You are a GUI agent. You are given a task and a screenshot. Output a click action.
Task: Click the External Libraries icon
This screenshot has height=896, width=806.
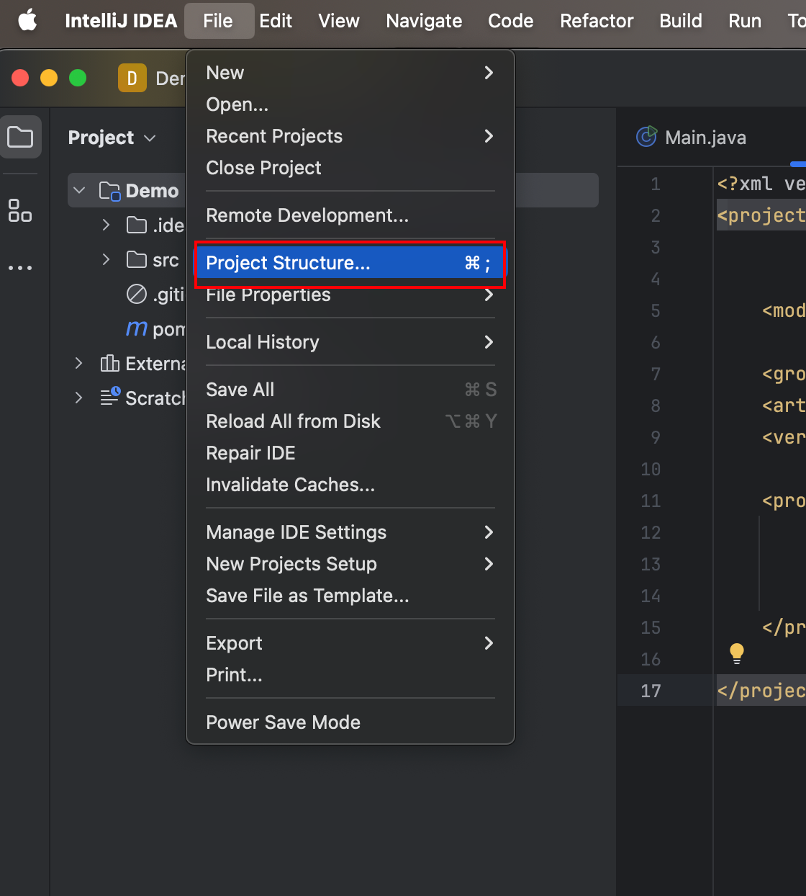110,364
